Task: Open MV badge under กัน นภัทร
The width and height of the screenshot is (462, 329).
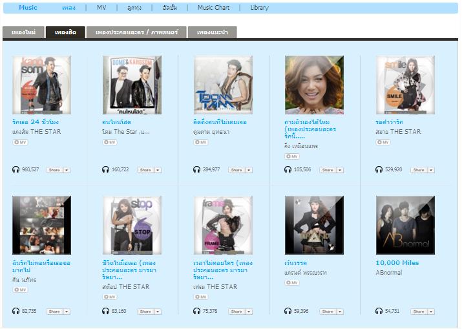Action: point(20,290)
